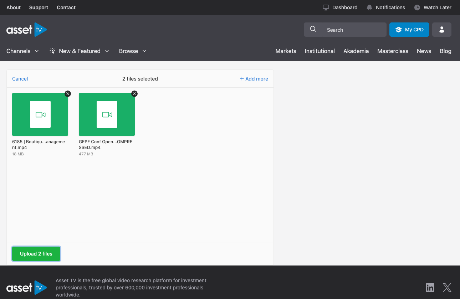Click the user profile icon button
460x299 pixels.
pos(441,30)
